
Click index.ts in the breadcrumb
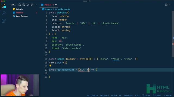click(49, 9)
